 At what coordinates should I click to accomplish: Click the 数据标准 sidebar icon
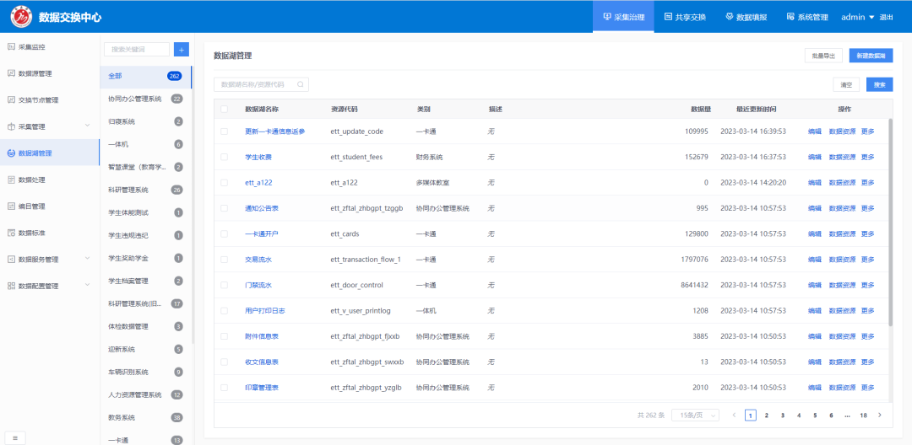(11, 233)
